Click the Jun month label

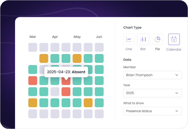pyautogui.click(x=99, y=37)
